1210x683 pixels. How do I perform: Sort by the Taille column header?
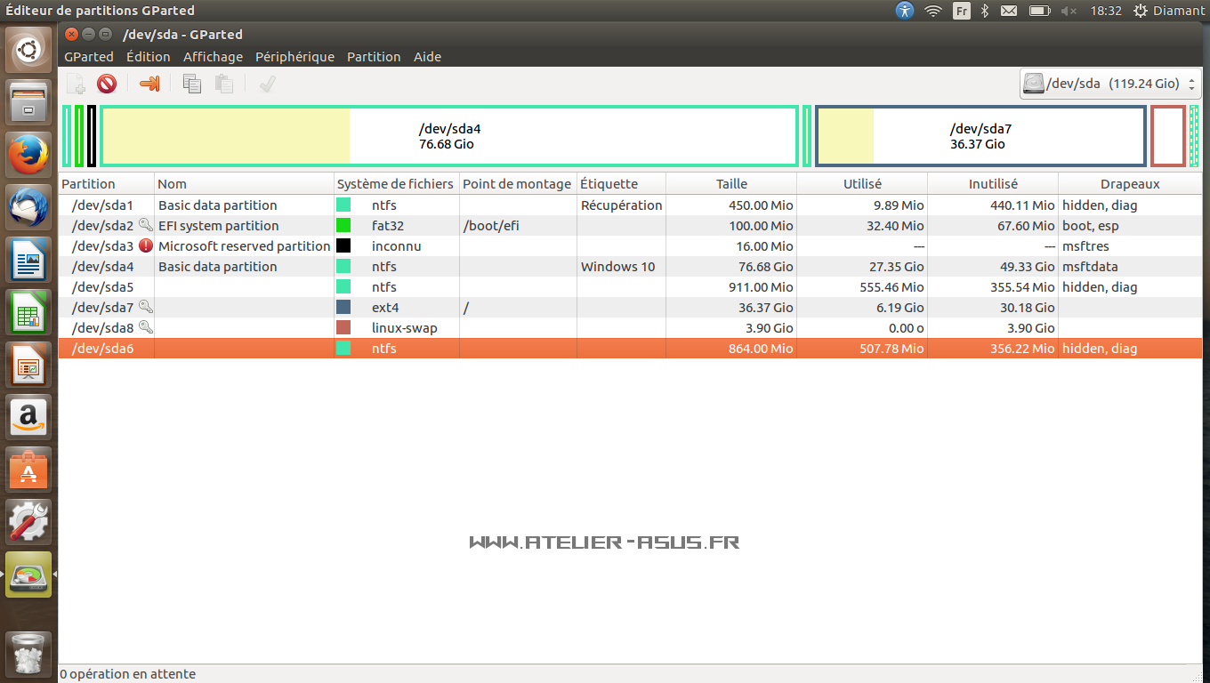tap(730, 184)
